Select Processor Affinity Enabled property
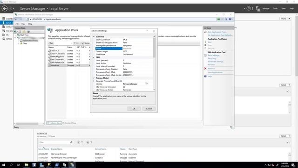Viewport: 298px width, 168px height. pyautogui.click(x=124, y=69)
